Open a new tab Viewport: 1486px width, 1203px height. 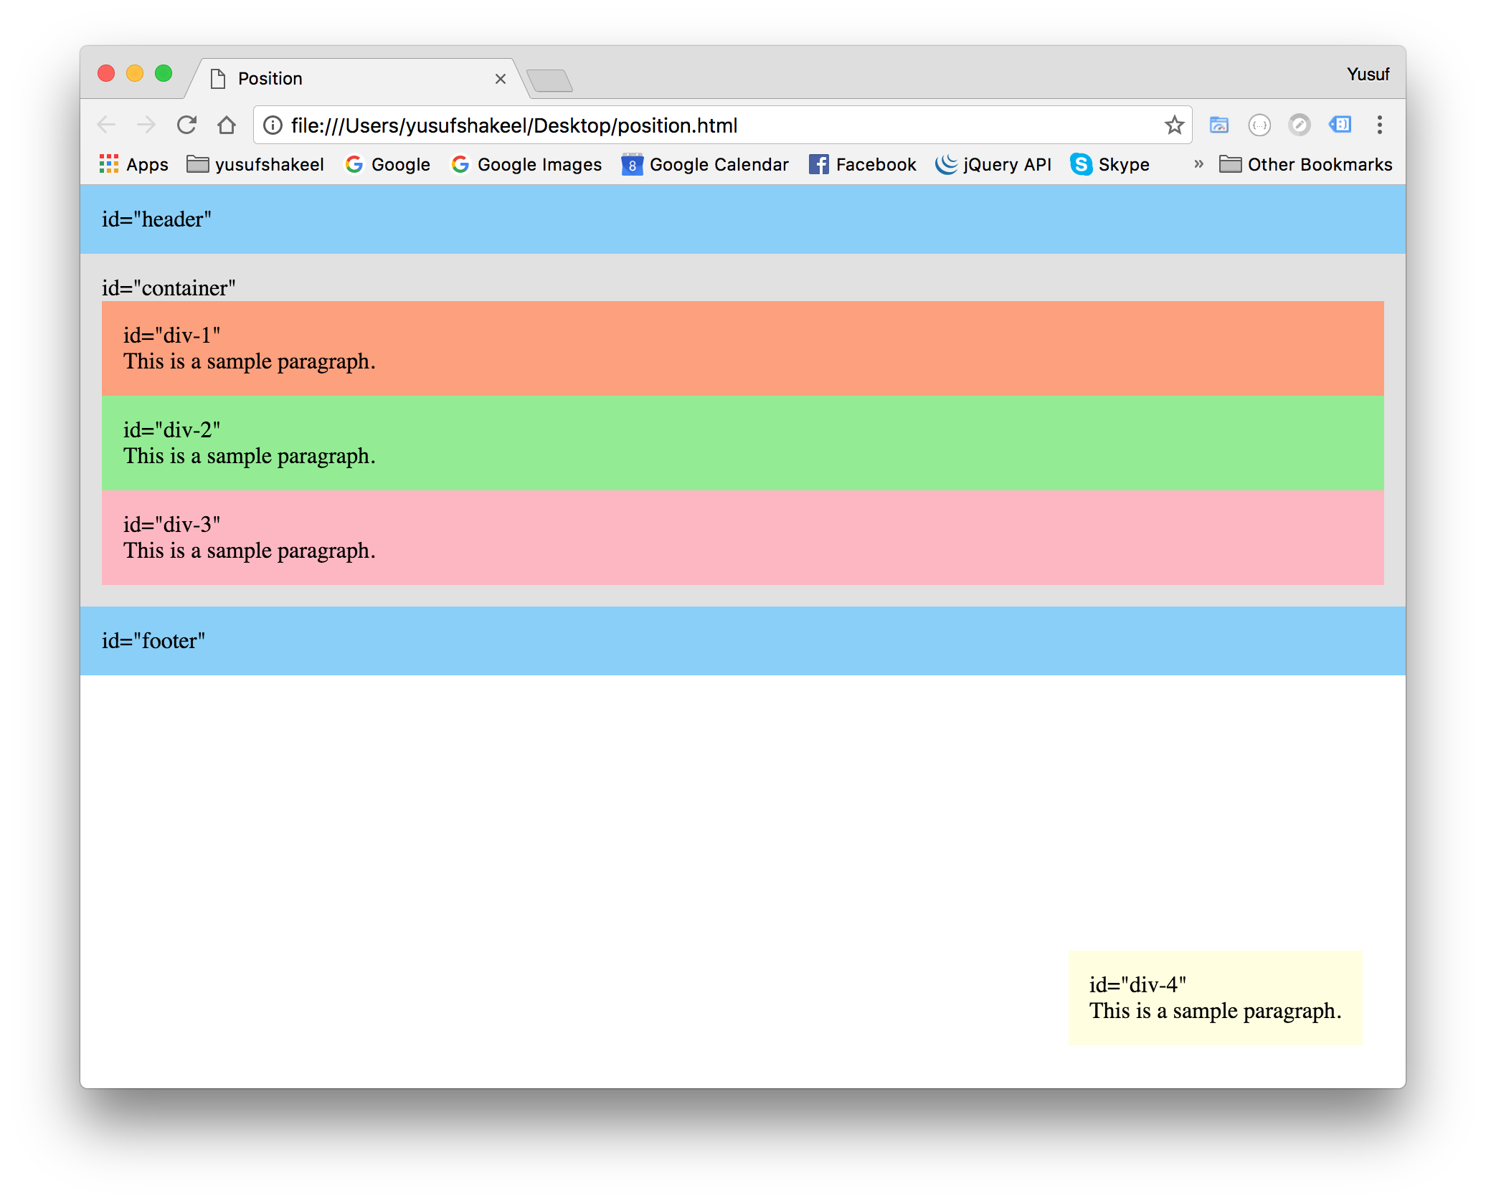[x=549, y=80]
